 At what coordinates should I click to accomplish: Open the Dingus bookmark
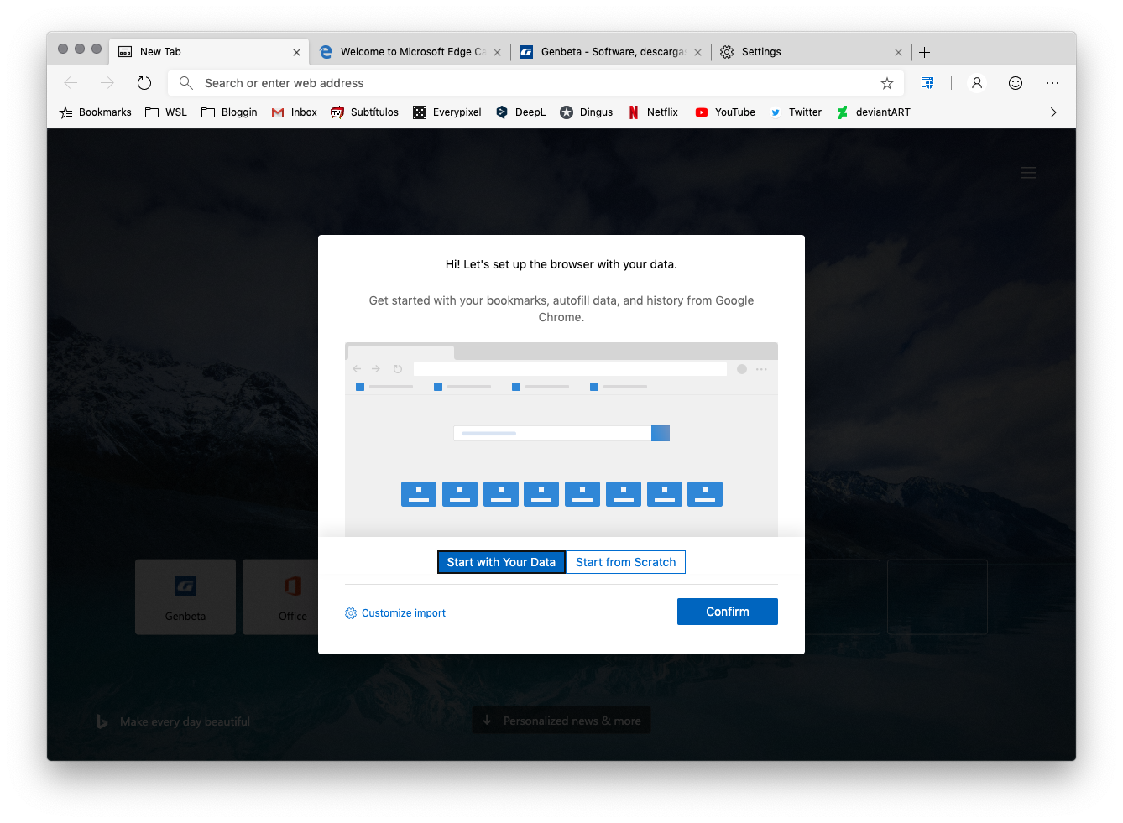[586, 112]
